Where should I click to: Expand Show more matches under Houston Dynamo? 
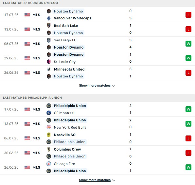point(95,86)
